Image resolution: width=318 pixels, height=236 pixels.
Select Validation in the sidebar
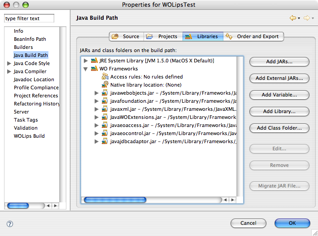click(26, 128)
